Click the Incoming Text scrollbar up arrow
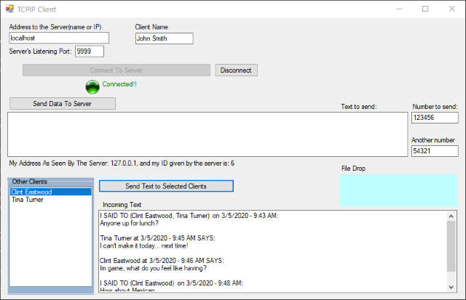The width and height of the screenshot is (466, 300). click(451, 216)
